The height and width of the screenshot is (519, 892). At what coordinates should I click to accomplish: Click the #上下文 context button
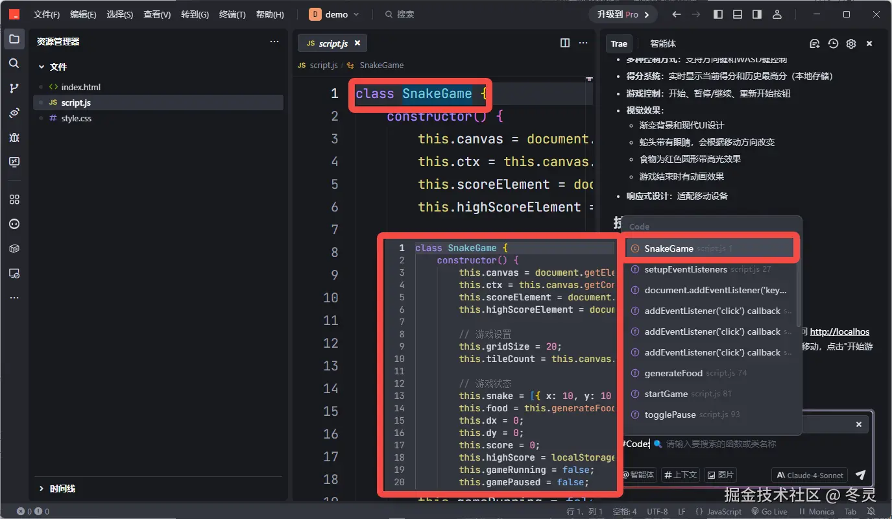(681, 475)
